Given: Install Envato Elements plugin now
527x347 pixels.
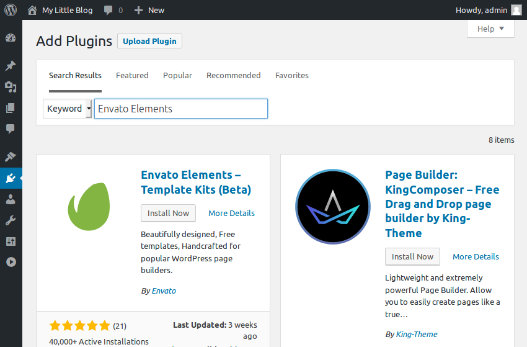Looking at the screenshot, I should pyautogui.click(x=168, y=213).
